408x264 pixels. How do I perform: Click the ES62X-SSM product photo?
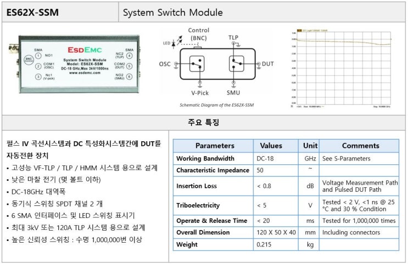(x=75, y=64)
